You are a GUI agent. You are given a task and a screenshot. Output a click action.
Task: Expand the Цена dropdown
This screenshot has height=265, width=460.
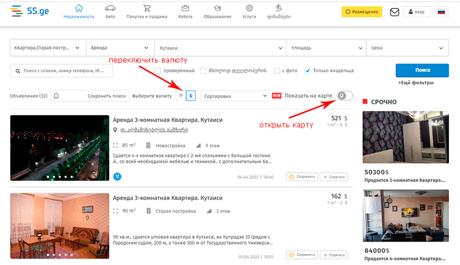[x=407, y=48]
